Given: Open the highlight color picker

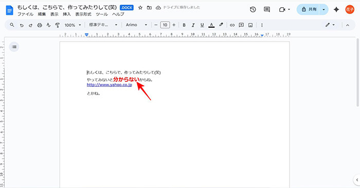Looking at the screenshot, I should (221, 25).
